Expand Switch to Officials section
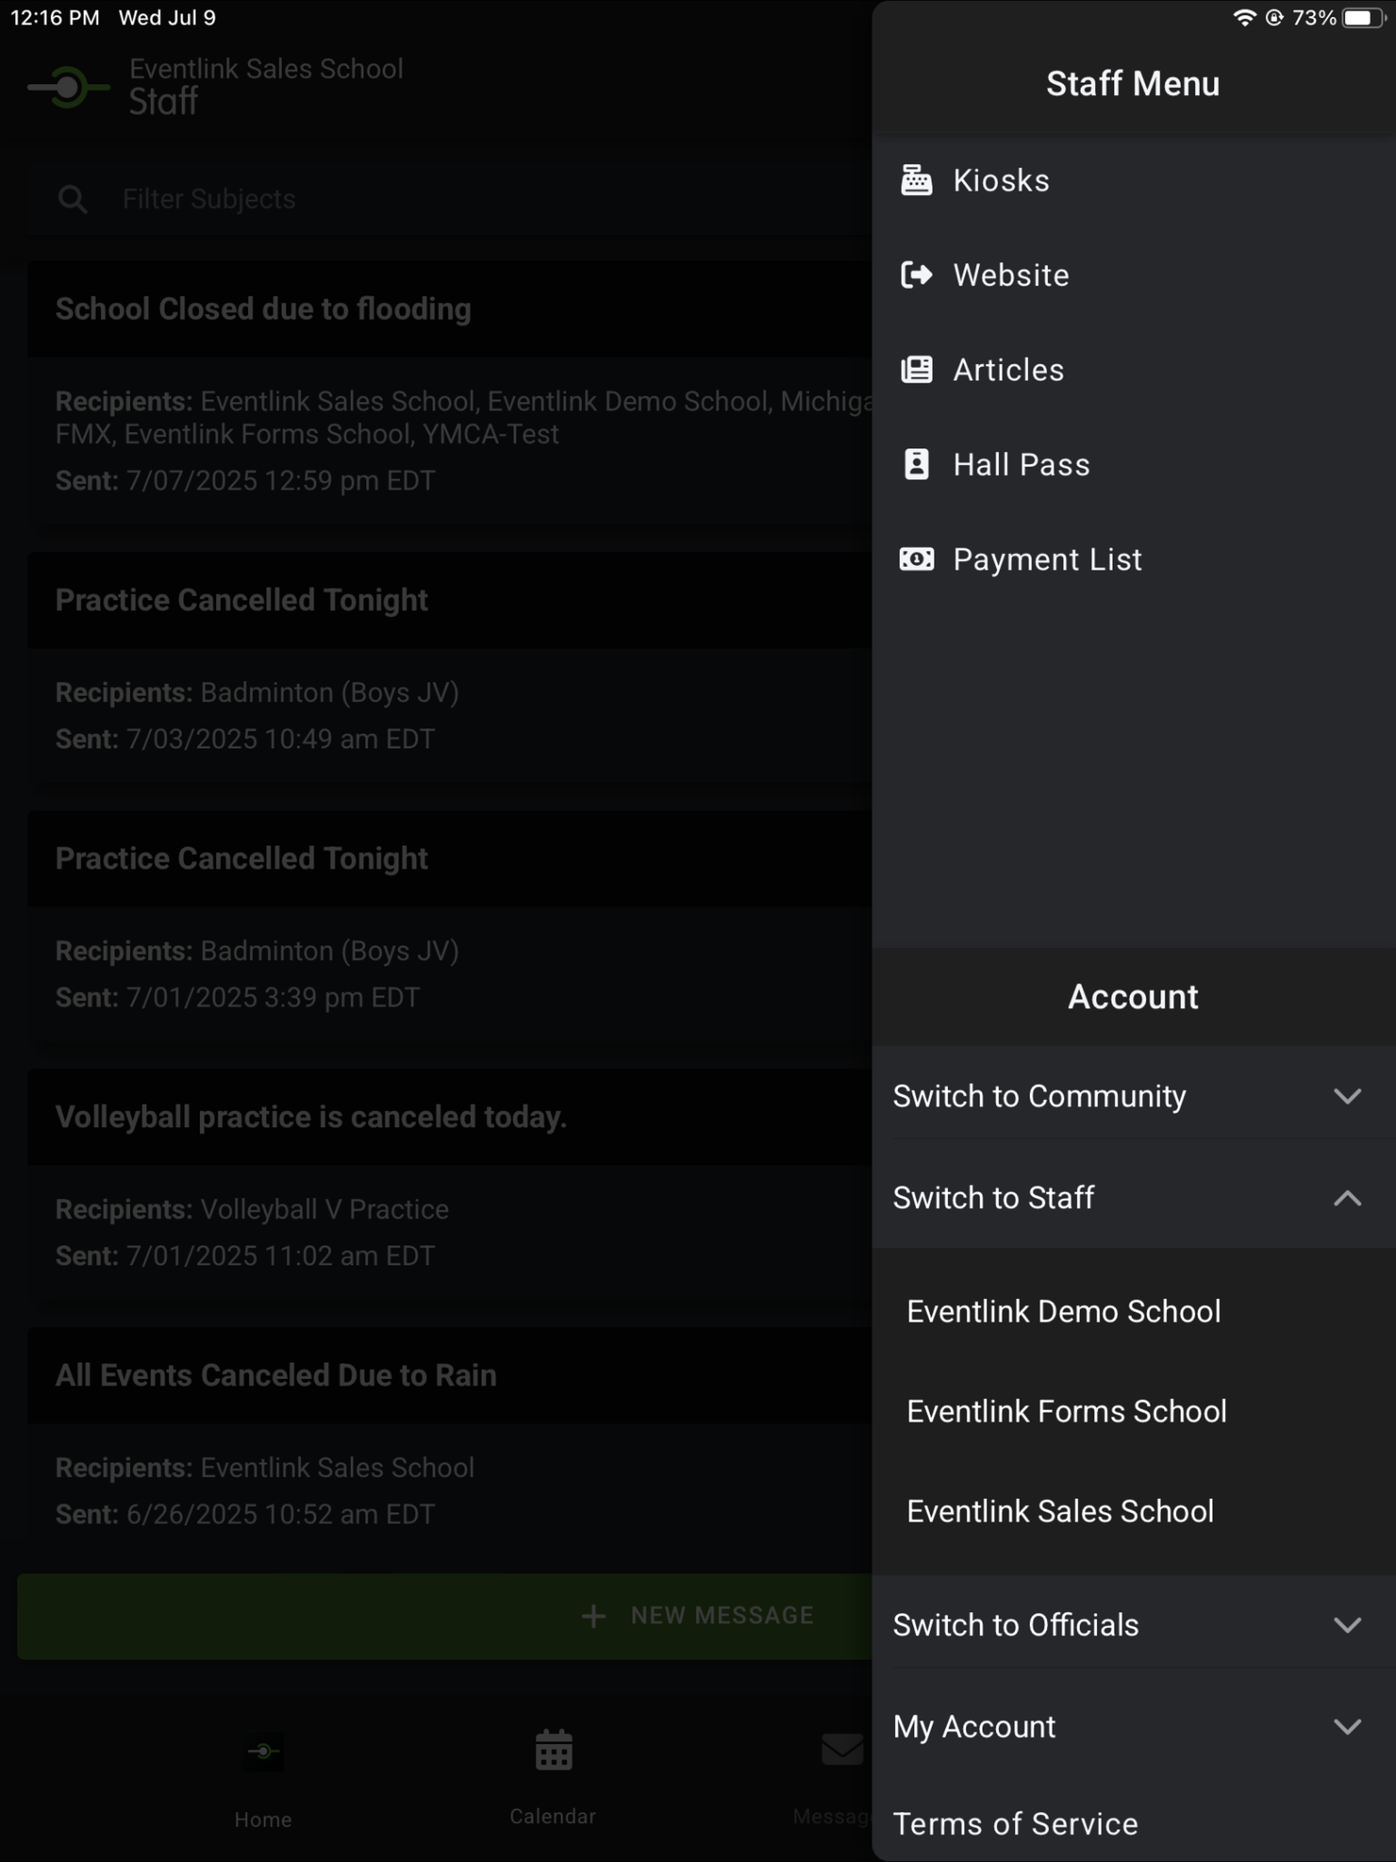The height and width of the screenshot is (1862, 1396). [x=1134, y=1626]
